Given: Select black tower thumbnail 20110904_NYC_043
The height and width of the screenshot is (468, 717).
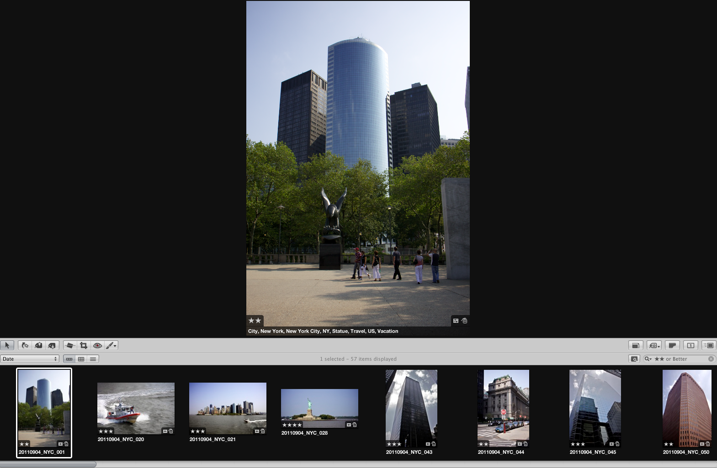Looking at the screenshot, I should pyautogui.click(x=411, y=408).
